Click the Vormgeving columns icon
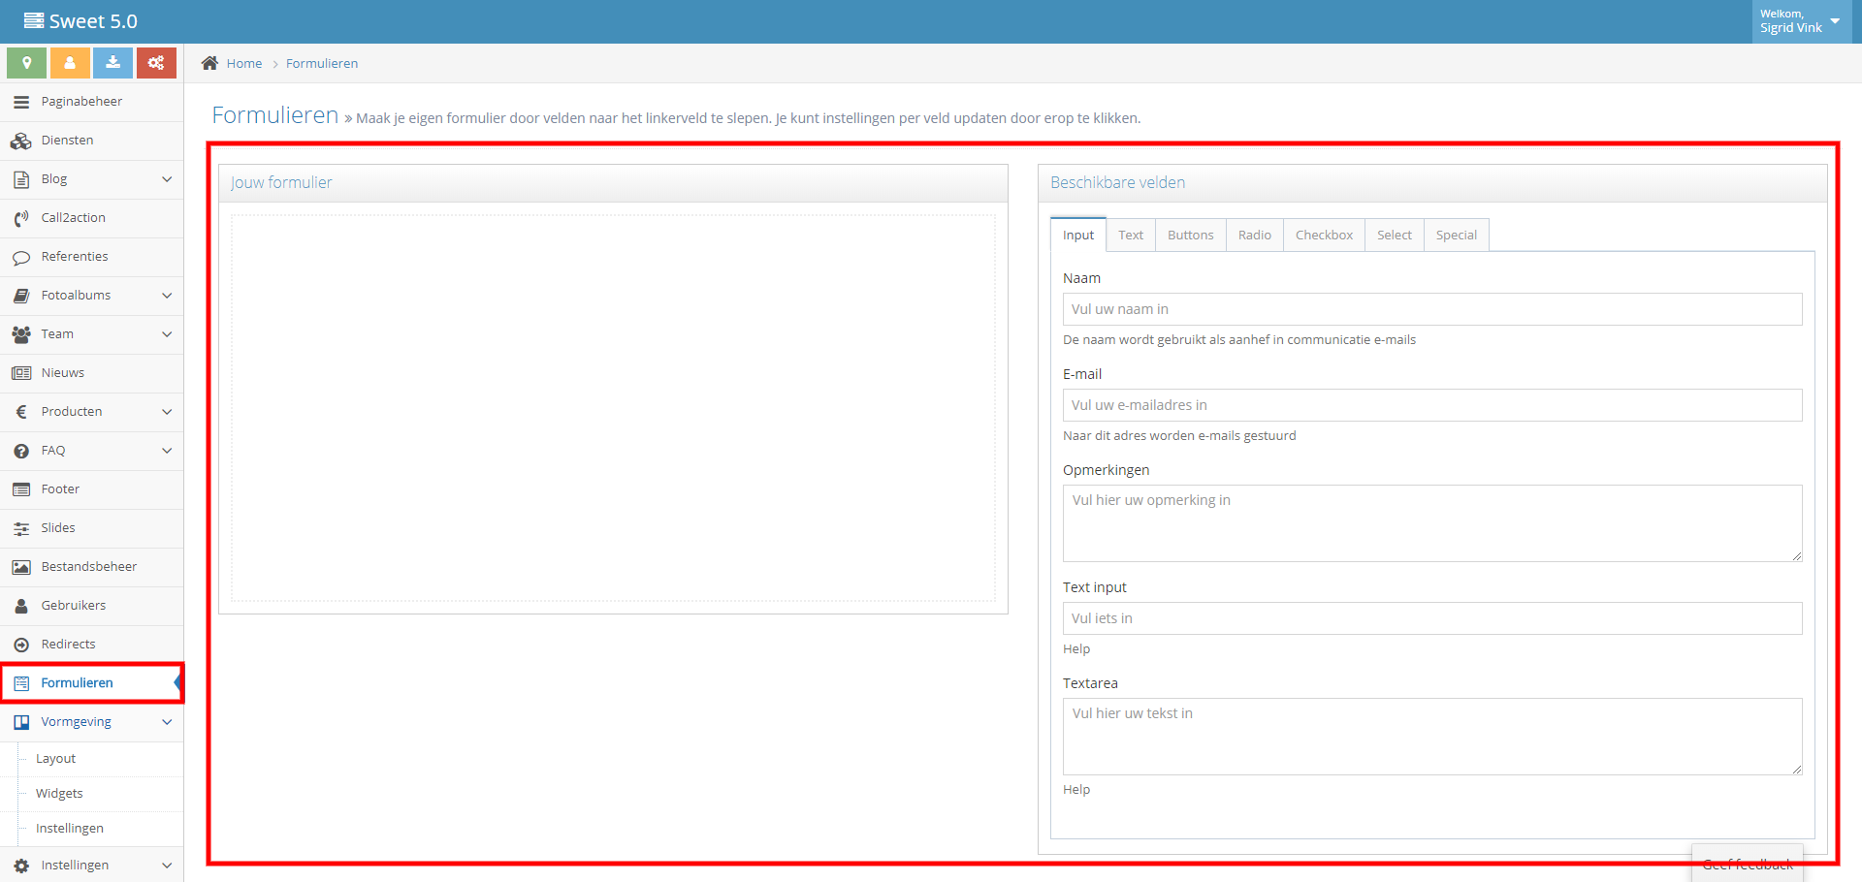 point(21,722)
